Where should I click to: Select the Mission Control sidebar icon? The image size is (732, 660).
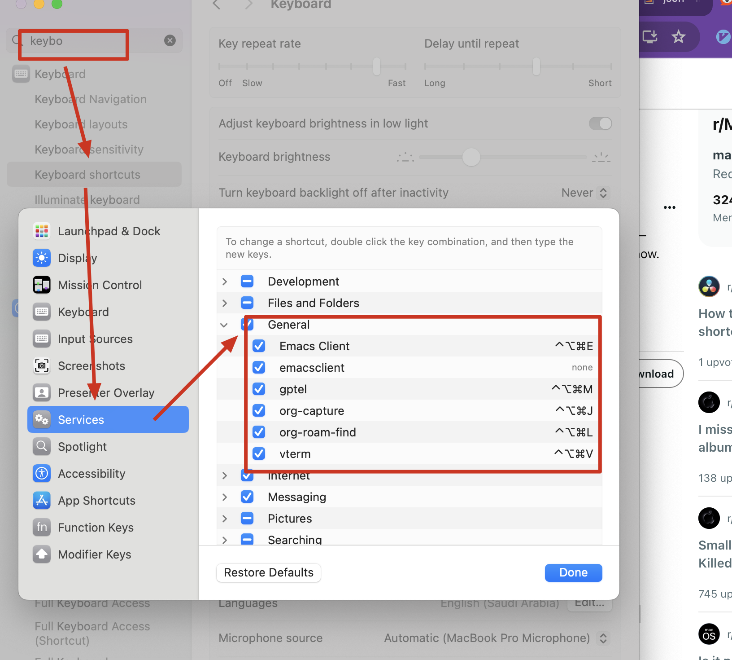click(x=42, y=285)
